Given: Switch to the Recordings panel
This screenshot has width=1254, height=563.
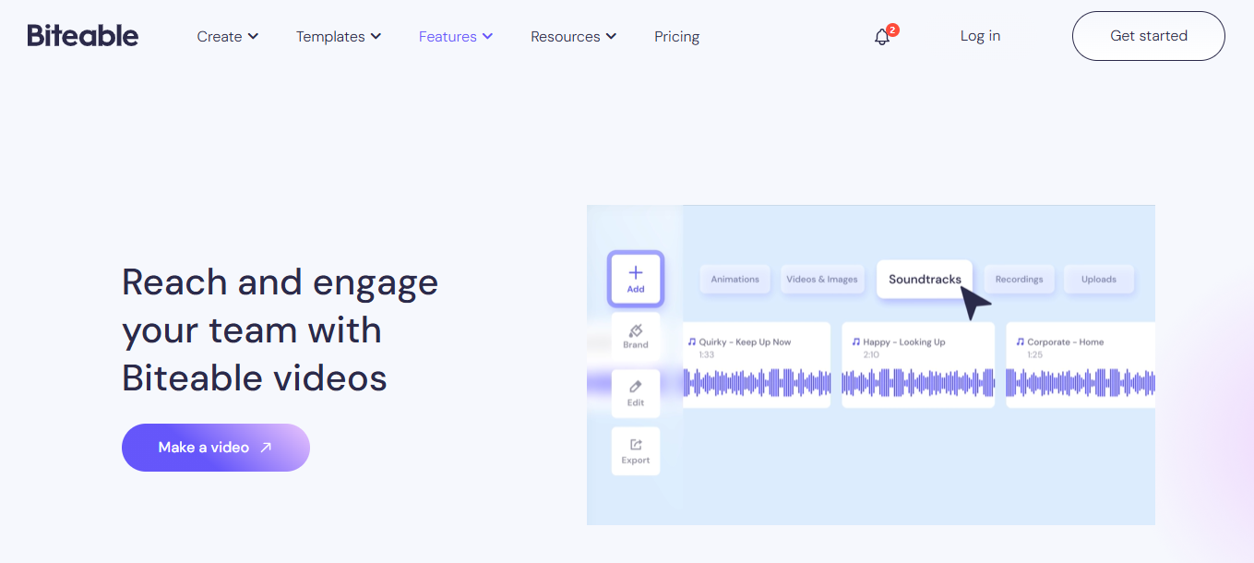Looking at the screenshot, I should (x=1019, y=279).
